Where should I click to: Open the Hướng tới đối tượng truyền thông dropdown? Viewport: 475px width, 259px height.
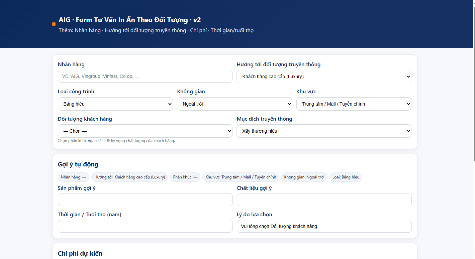tap(323, 77)
